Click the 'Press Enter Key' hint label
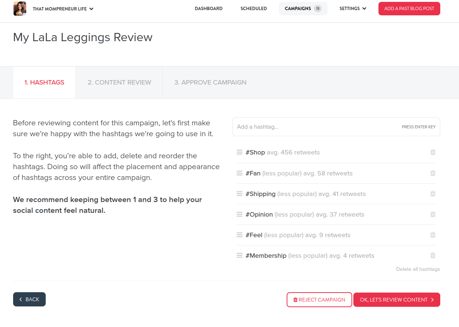 click(419, 127)
